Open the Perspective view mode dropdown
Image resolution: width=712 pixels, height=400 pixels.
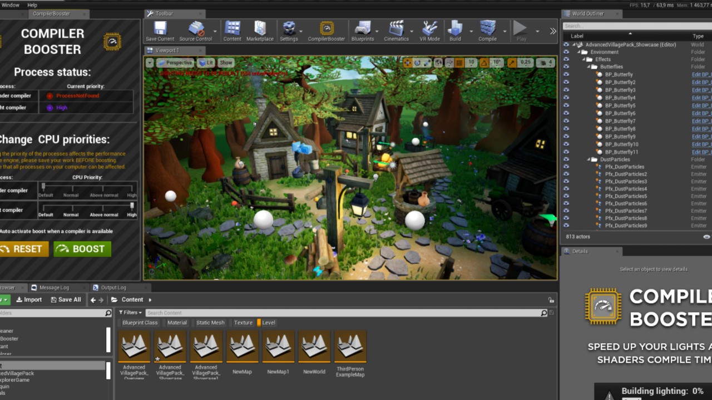[175, 63]
